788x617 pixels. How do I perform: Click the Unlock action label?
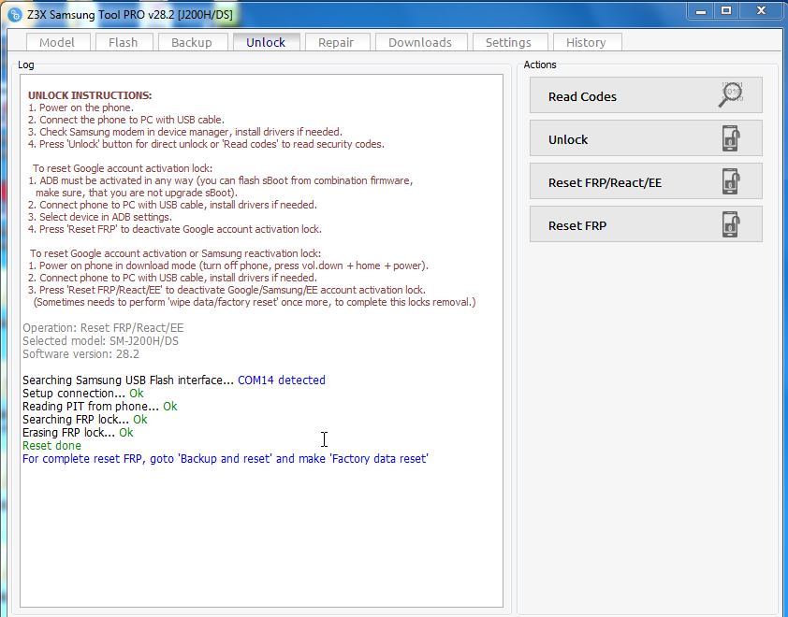click(568, 139)
